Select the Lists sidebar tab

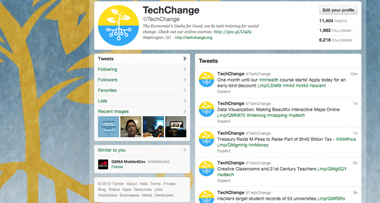pos(142,100)
